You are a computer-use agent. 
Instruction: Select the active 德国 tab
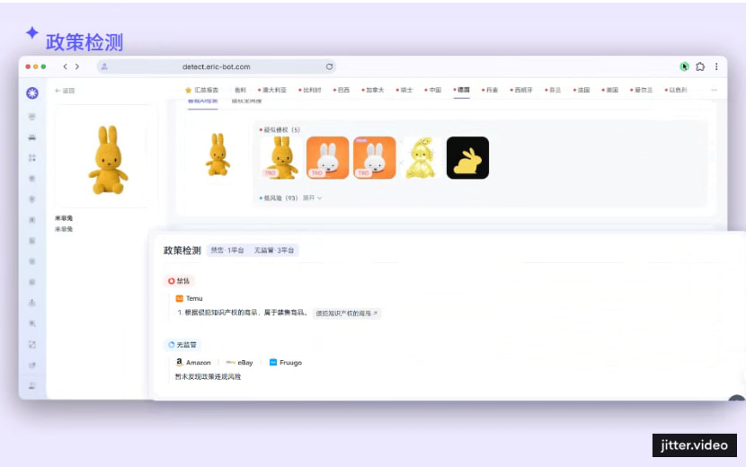tap(461, 90)
